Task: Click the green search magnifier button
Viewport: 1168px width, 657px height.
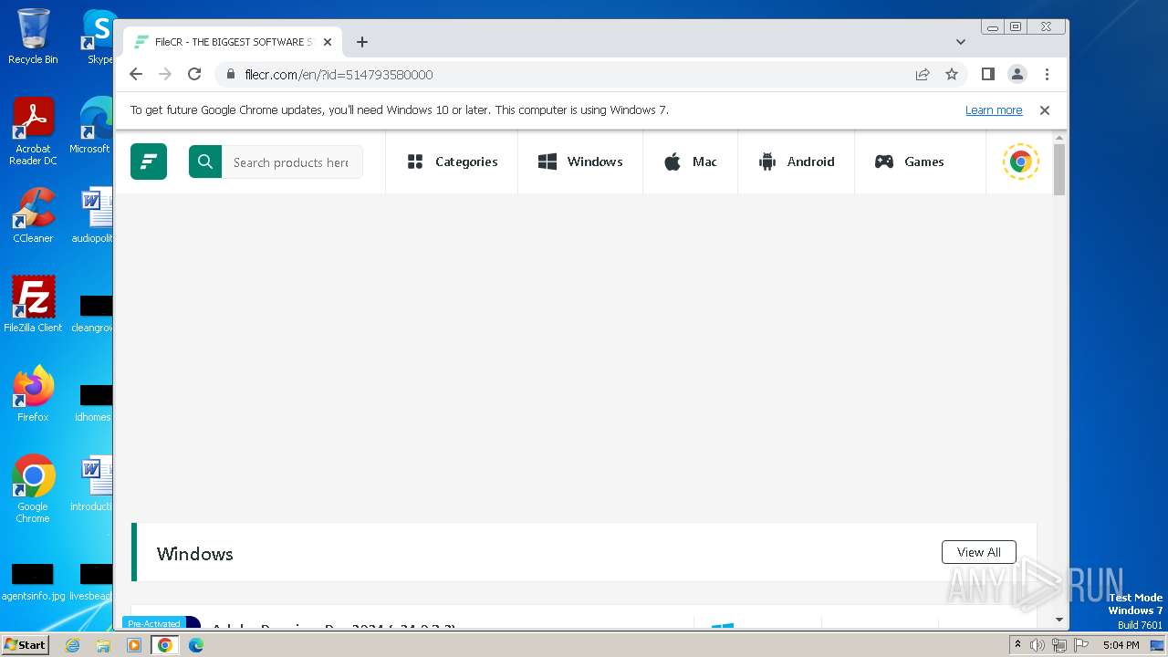Action: pyautogui.click(x=205, y=162)
